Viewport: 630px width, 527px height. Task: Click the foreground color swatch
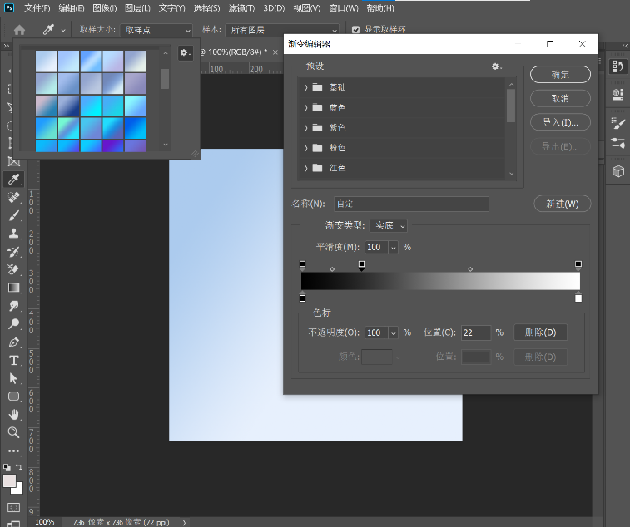tap(9, 480)
